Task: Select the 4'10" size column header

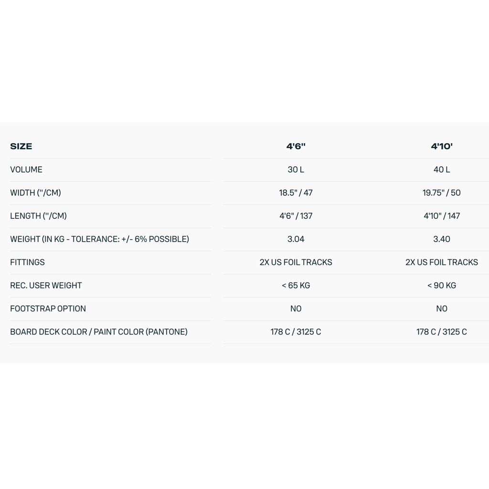Action: click(x=442, y=146)
